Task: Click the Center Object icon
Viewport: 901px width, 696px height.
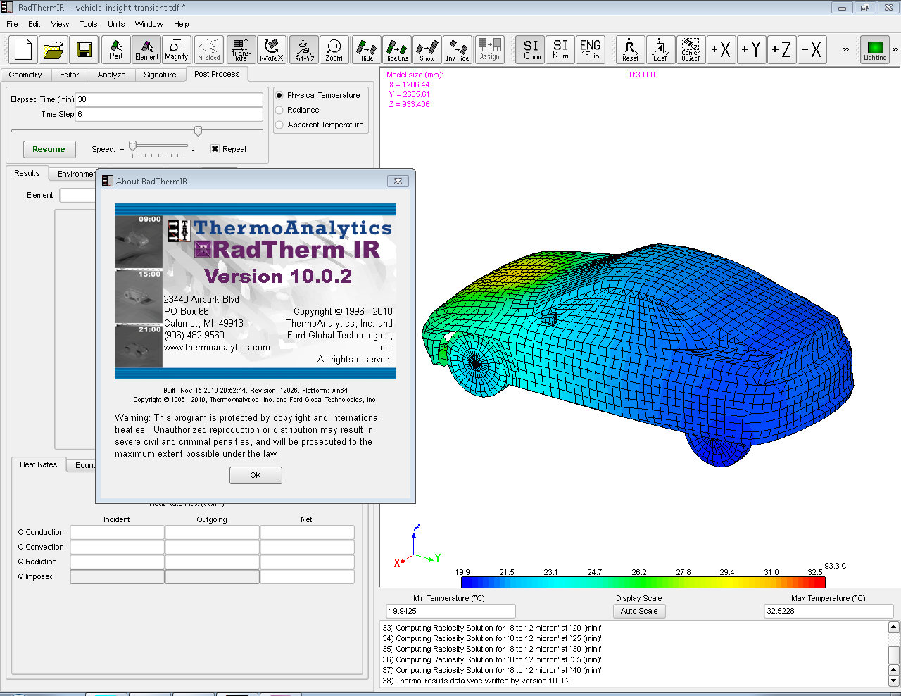Action: (x=691, y=50)
